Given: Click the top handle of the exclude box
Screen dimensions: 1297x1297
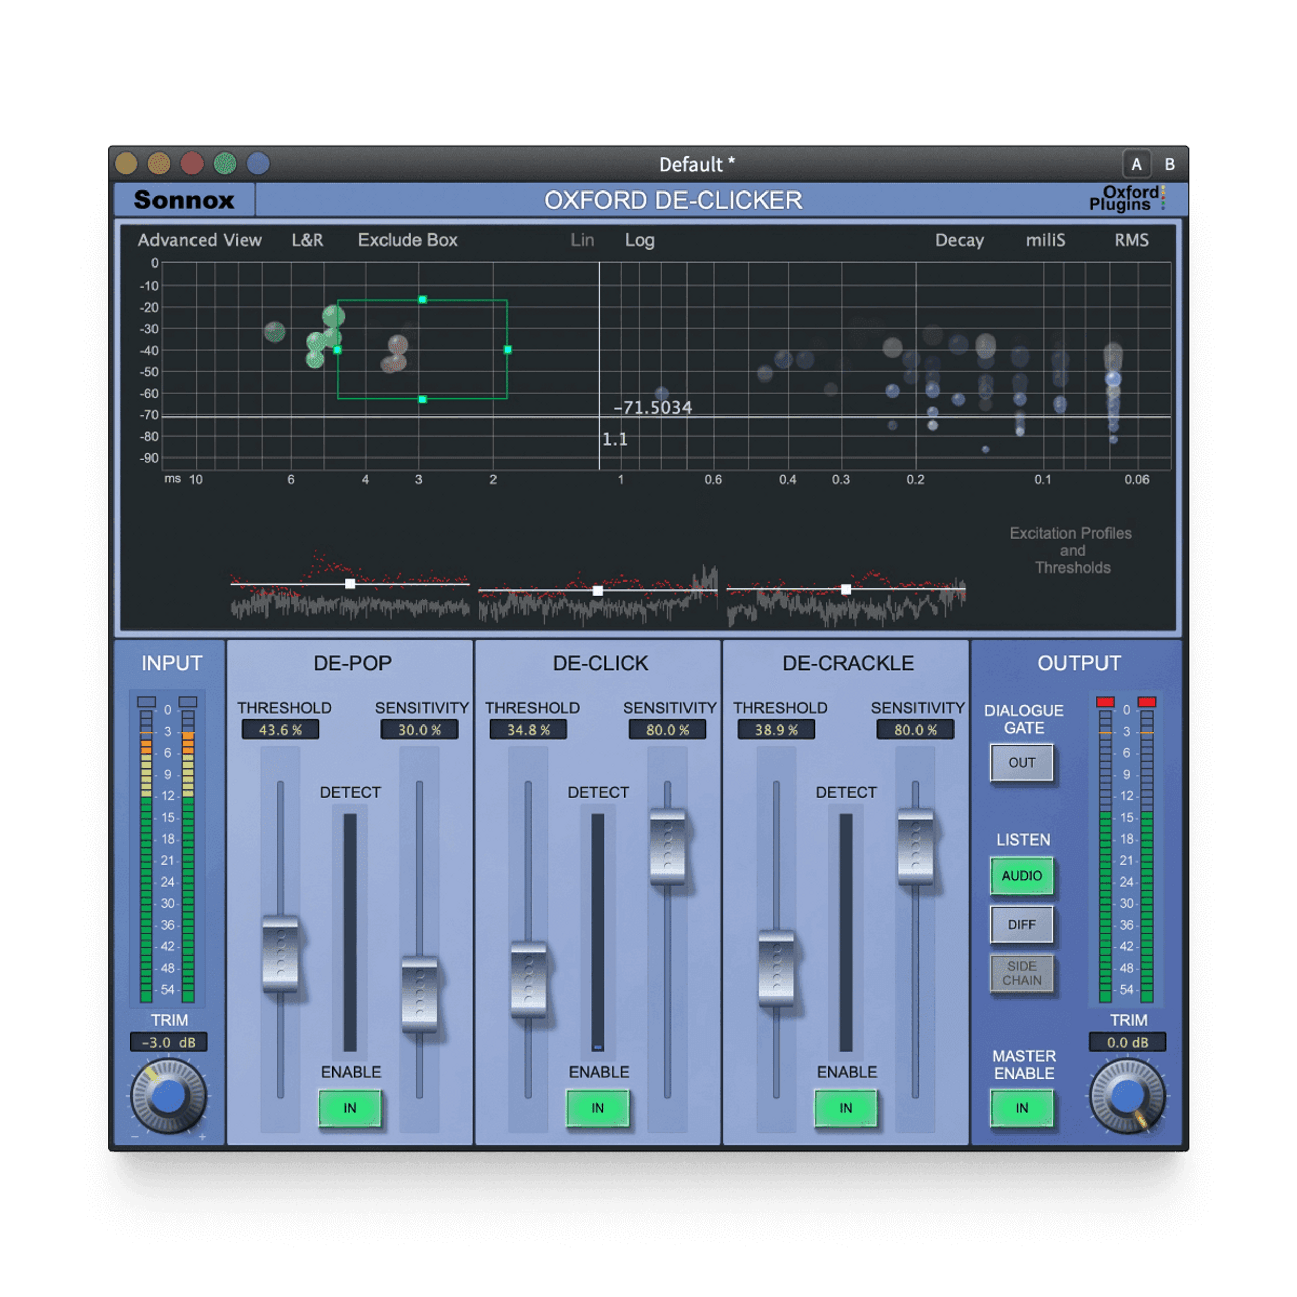Looking at the screenshot, I should tap(422, 300).
